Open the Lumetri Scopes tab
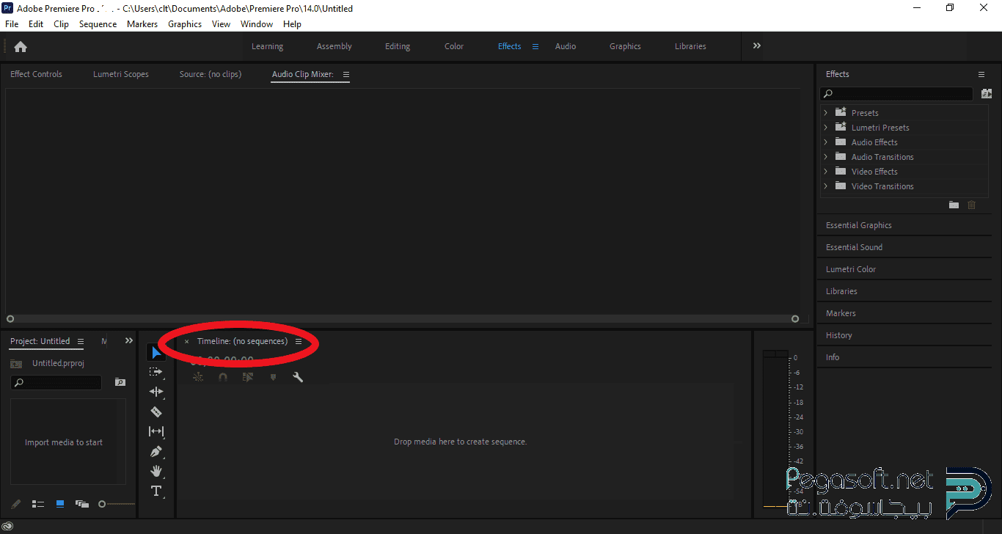 [121, 74]
